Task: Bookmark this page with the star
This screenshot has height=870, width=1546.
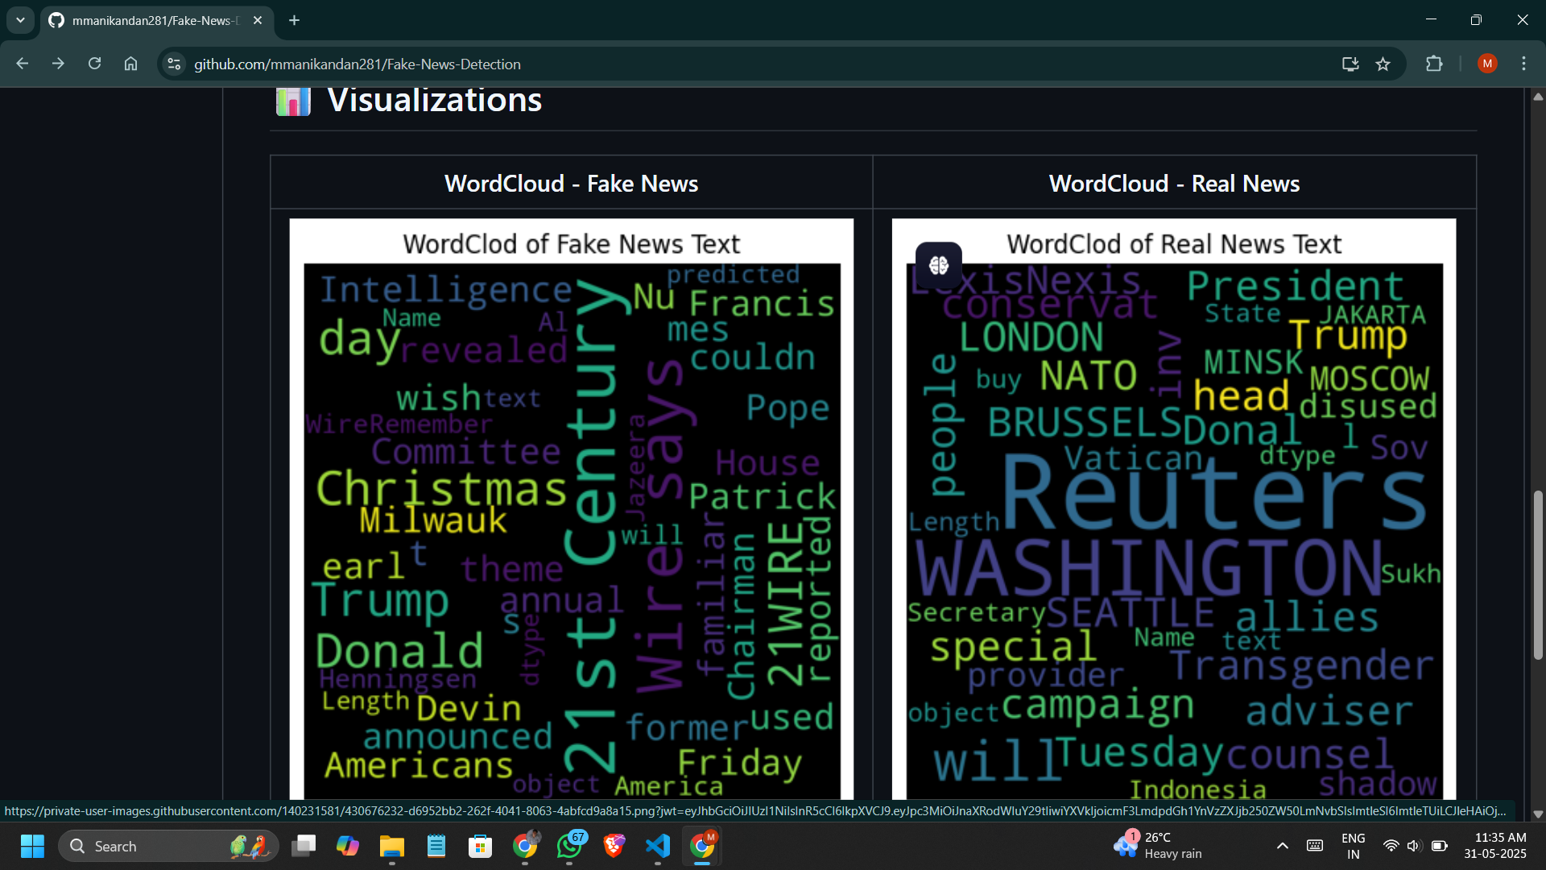Action: pyautogui.click(x=1383, y=64)
